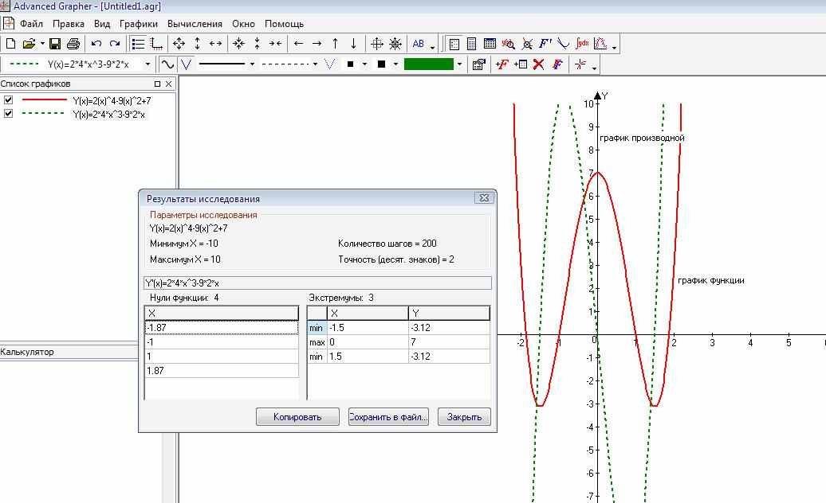Open the function evaluation magnifier icon
Image resolution: width=826 pixels, height=503 pixels.
coord(509,44)
